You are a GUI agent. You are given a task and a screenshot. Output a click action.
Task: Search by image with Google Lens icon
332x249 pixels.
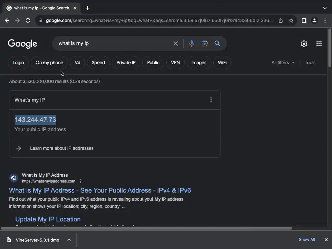pos(204,43)
